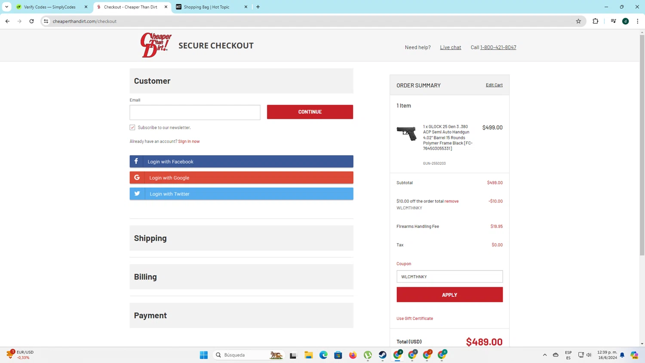Click the GLOCK 25 Gen 3 product name
This screenshot has width=645, height=363.
(448, 138)
